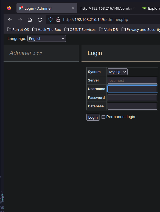160x212 pixels.
Task: Focus the Password input field
Action: (x=132, y=98)
